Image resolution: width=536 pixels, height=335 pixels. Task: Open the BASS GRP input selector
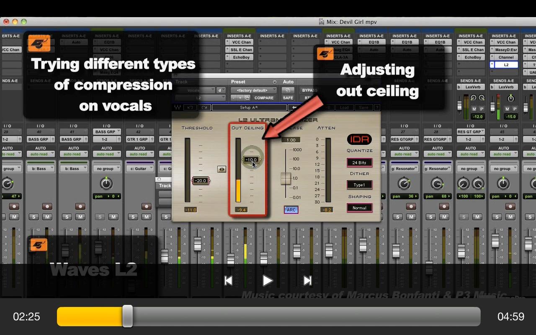point(106,132)
